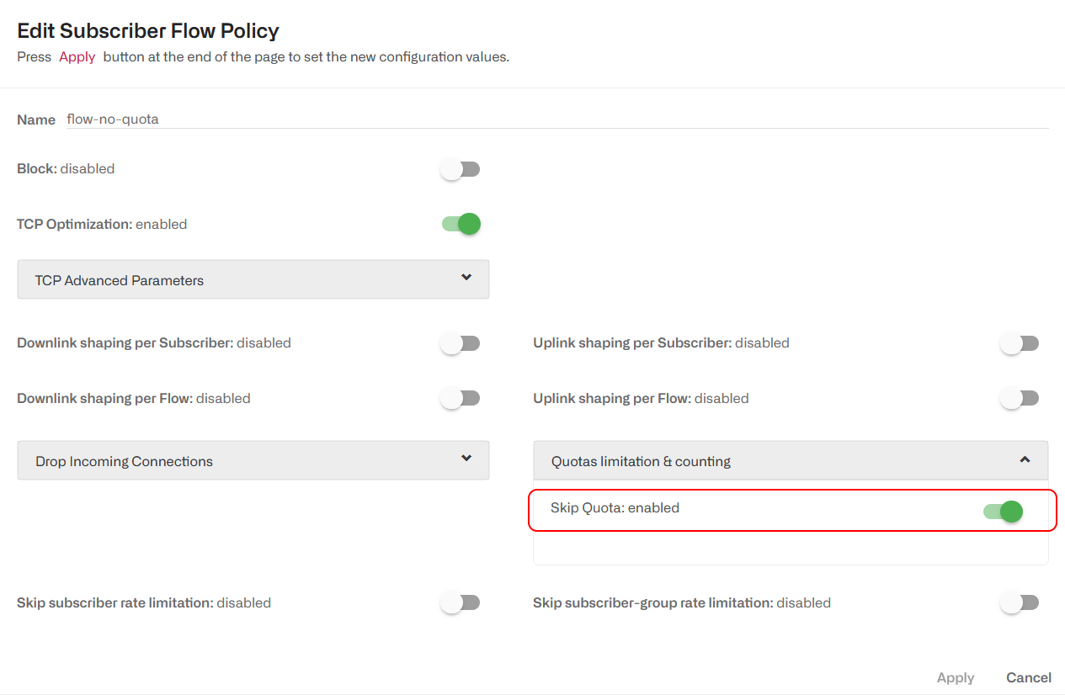Image resolution: width=1065 pixels, height=695 pixels.
Task: Click the Drop Incoming Connections dropdown arrow
Action: [x=466, y=459]
